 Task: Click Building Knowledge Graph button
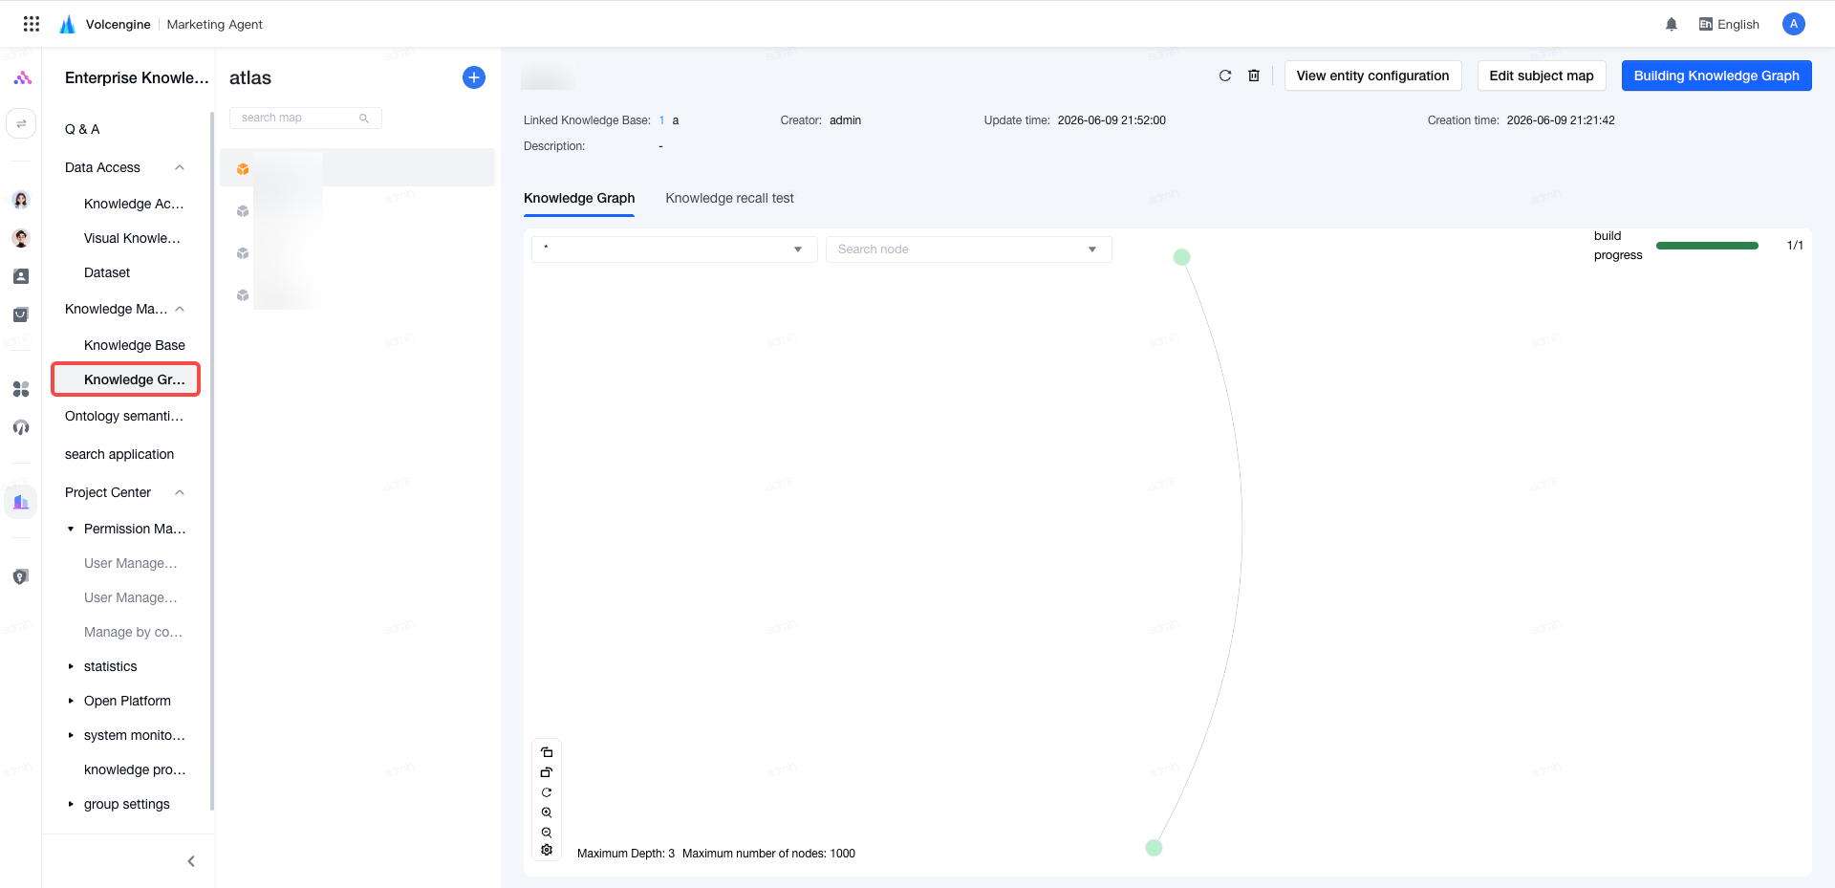pyautogui.click(x=1716, y=76)
